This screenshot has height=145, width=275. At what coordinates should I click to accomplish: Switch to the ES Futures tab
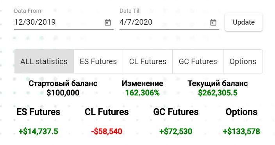click(x=98, y=61)
